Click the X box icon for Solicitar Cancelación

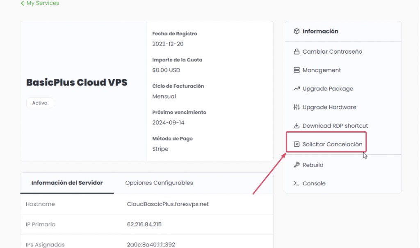(x=297, y=144)
